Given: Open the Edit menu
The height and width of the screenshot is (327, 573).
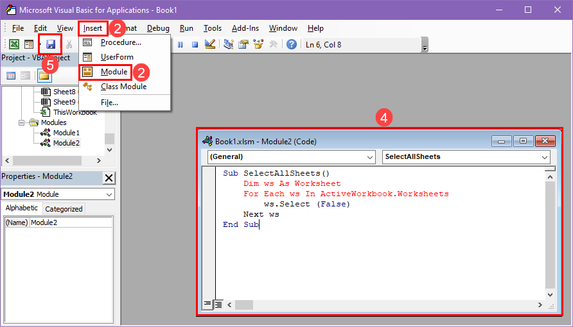Looking at the screenshot, I should click(x=40, y=28).
